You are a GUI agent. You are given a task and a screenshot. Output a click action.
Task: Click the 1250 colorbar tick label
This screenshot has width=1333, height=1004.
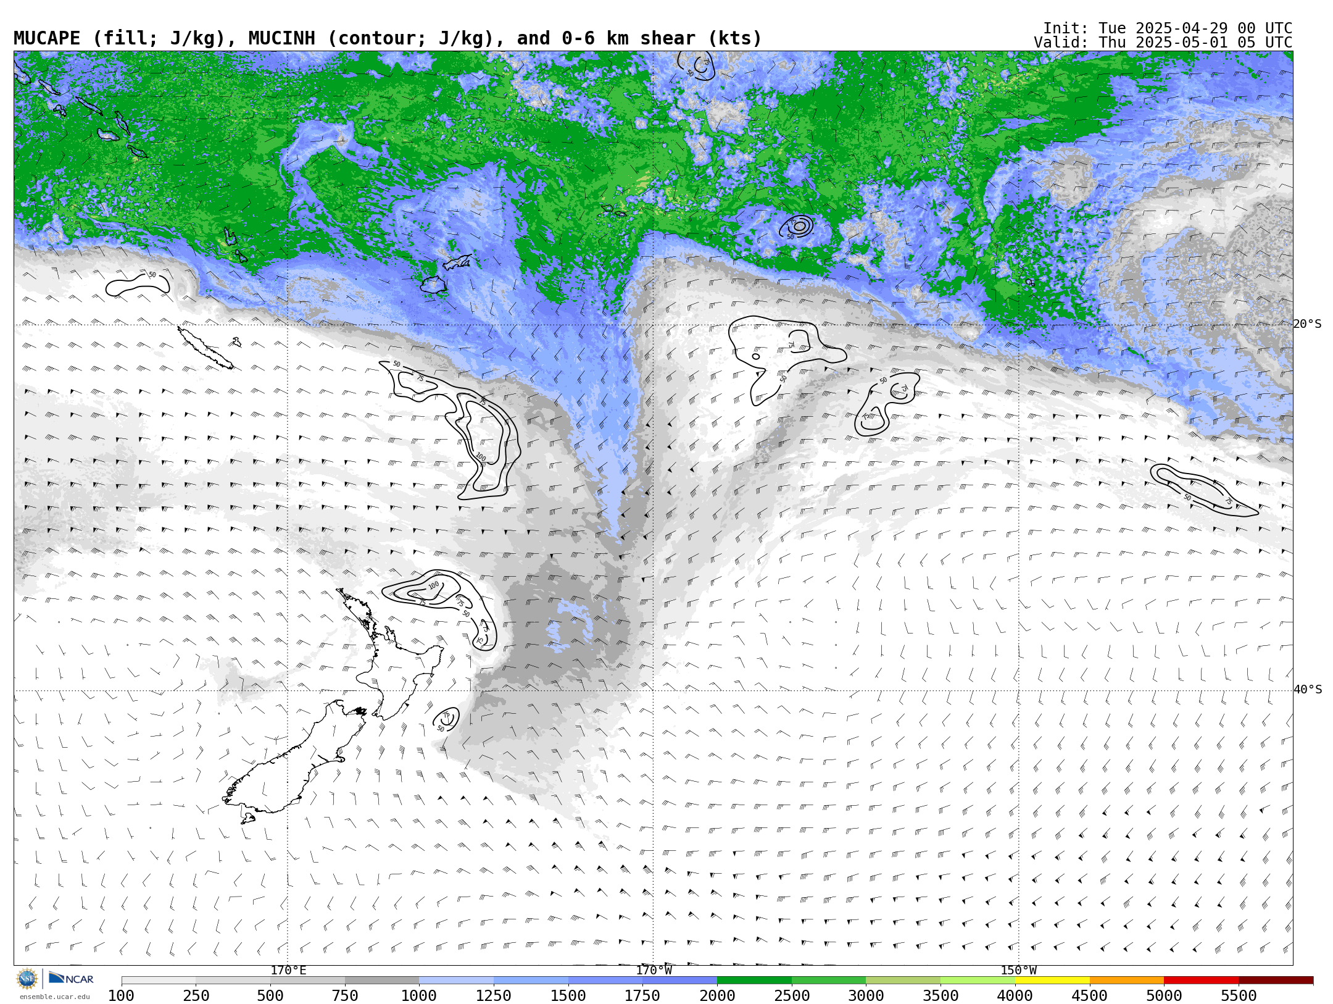pyautogui.click(x=494, y=995)
